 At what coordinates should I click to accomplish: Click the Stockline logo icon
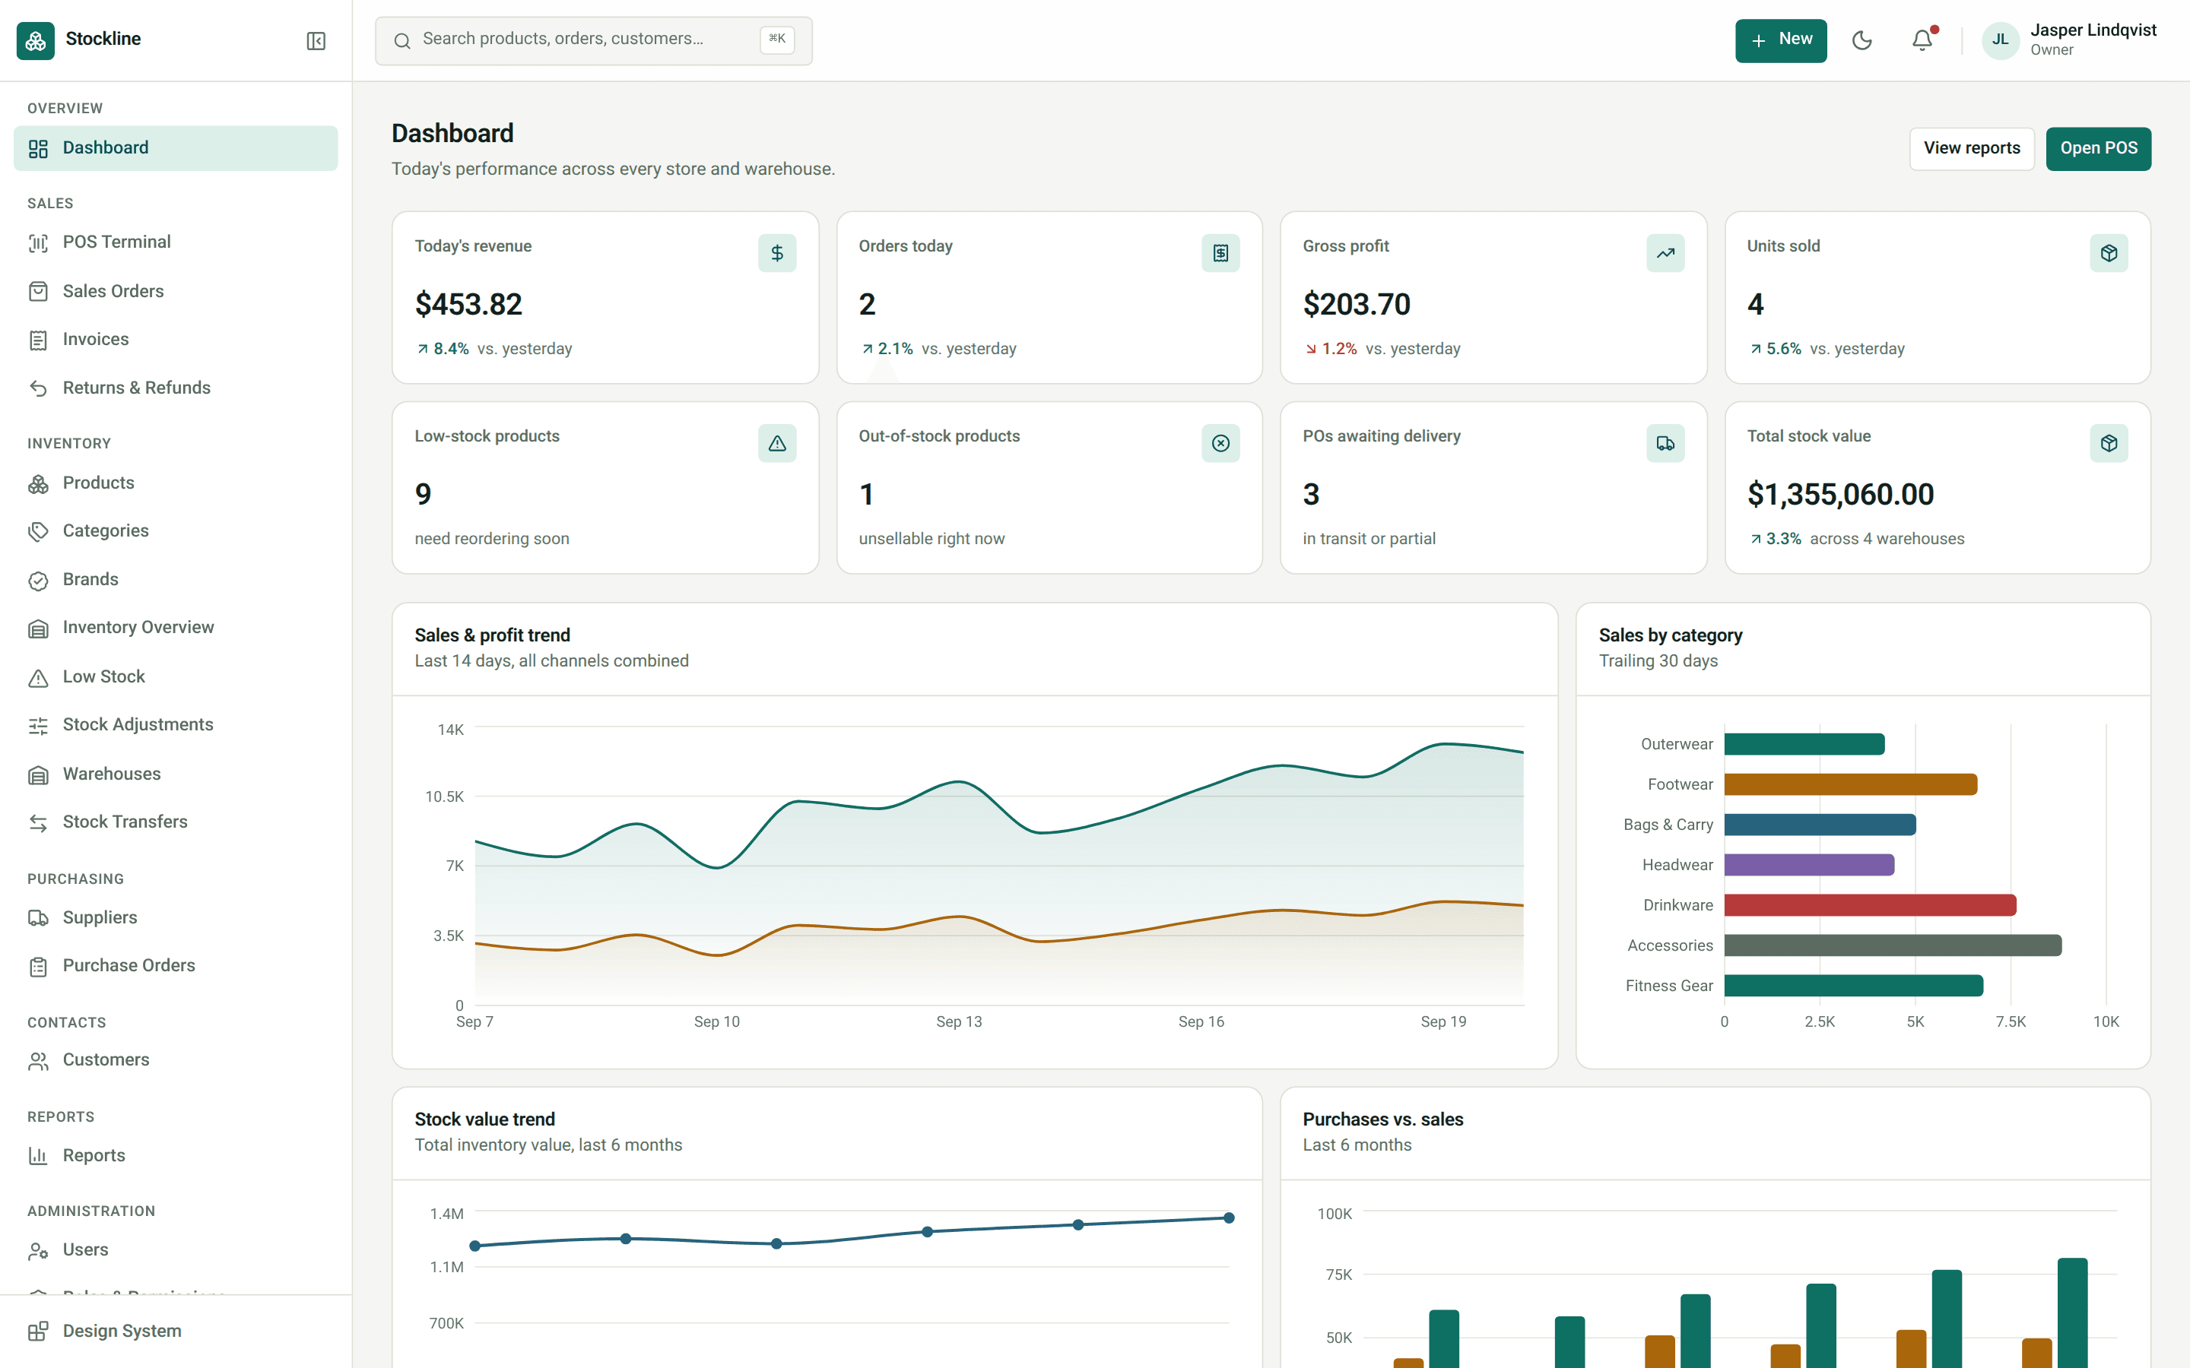[35, 40]
